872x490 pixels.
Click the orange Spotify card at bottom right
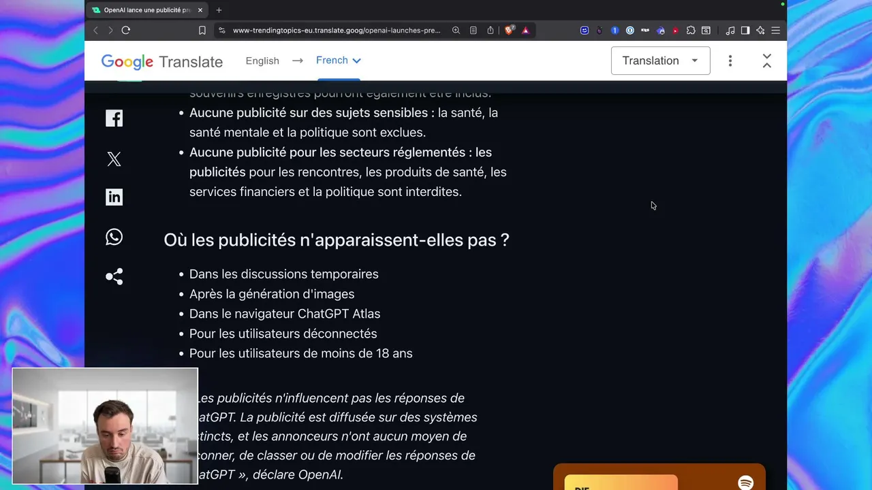pos(659,478)
